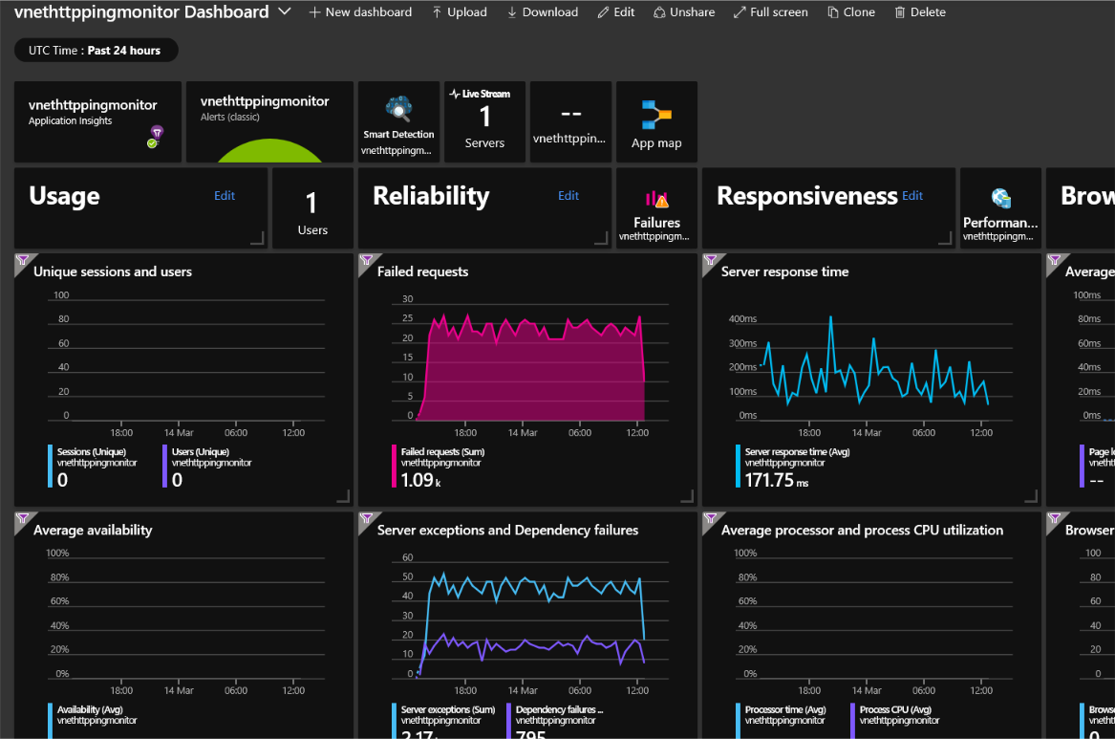Open the Failures tile icon
Image resolution: width=1115 pixels, height=739 pixels.
(656, 199)
